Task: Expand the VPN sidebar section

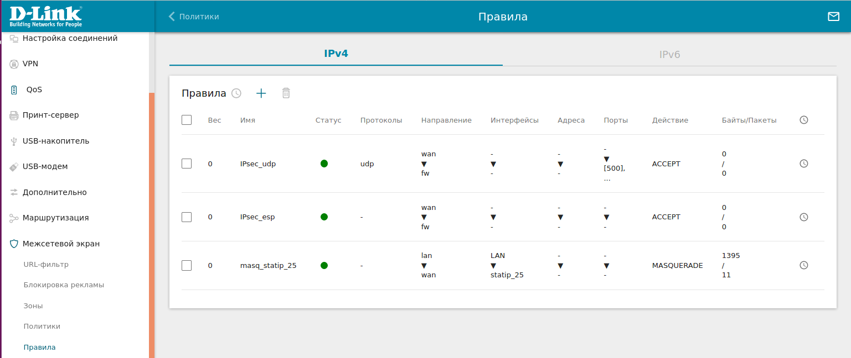Action: [x=30, y=64]
